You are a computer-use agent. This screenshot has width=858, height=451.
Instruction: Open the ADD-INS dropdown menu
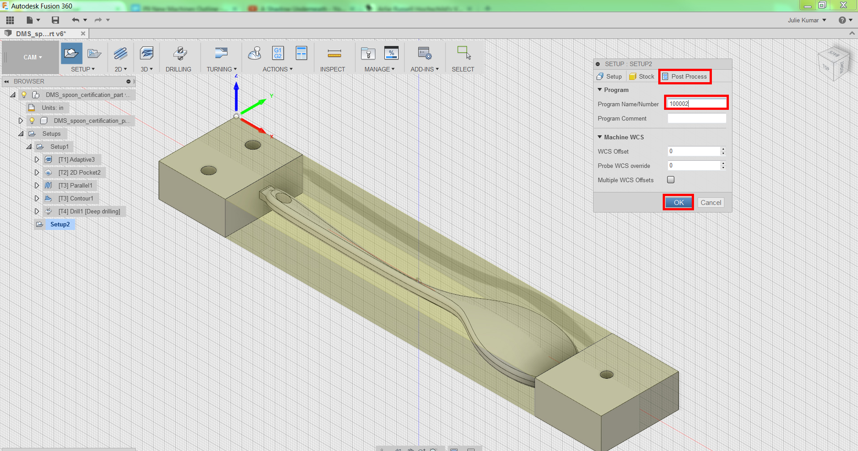click(x=425, y=69)
